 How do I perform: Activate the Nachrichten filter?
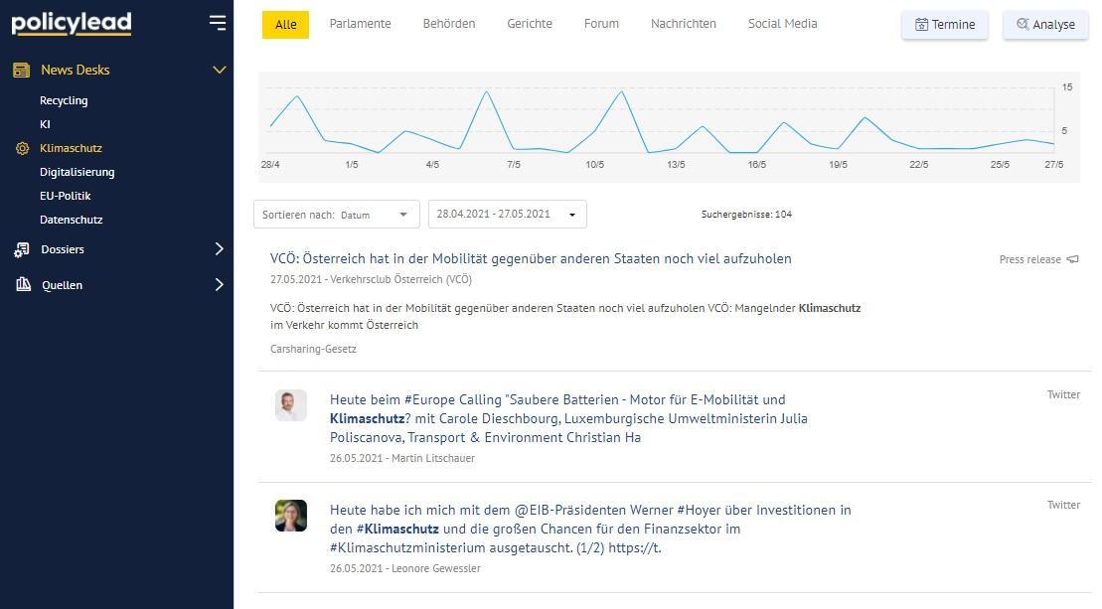pos(683,23)
